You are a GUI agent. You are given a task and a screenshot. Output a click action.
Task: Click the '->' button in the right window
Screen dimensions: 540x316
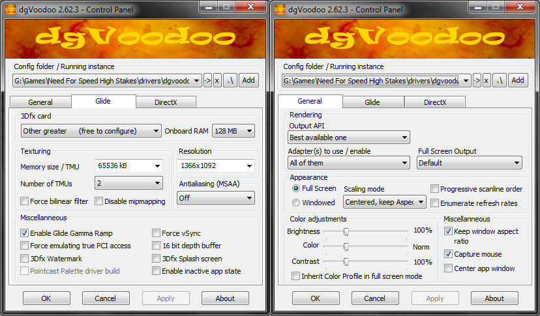477,81
